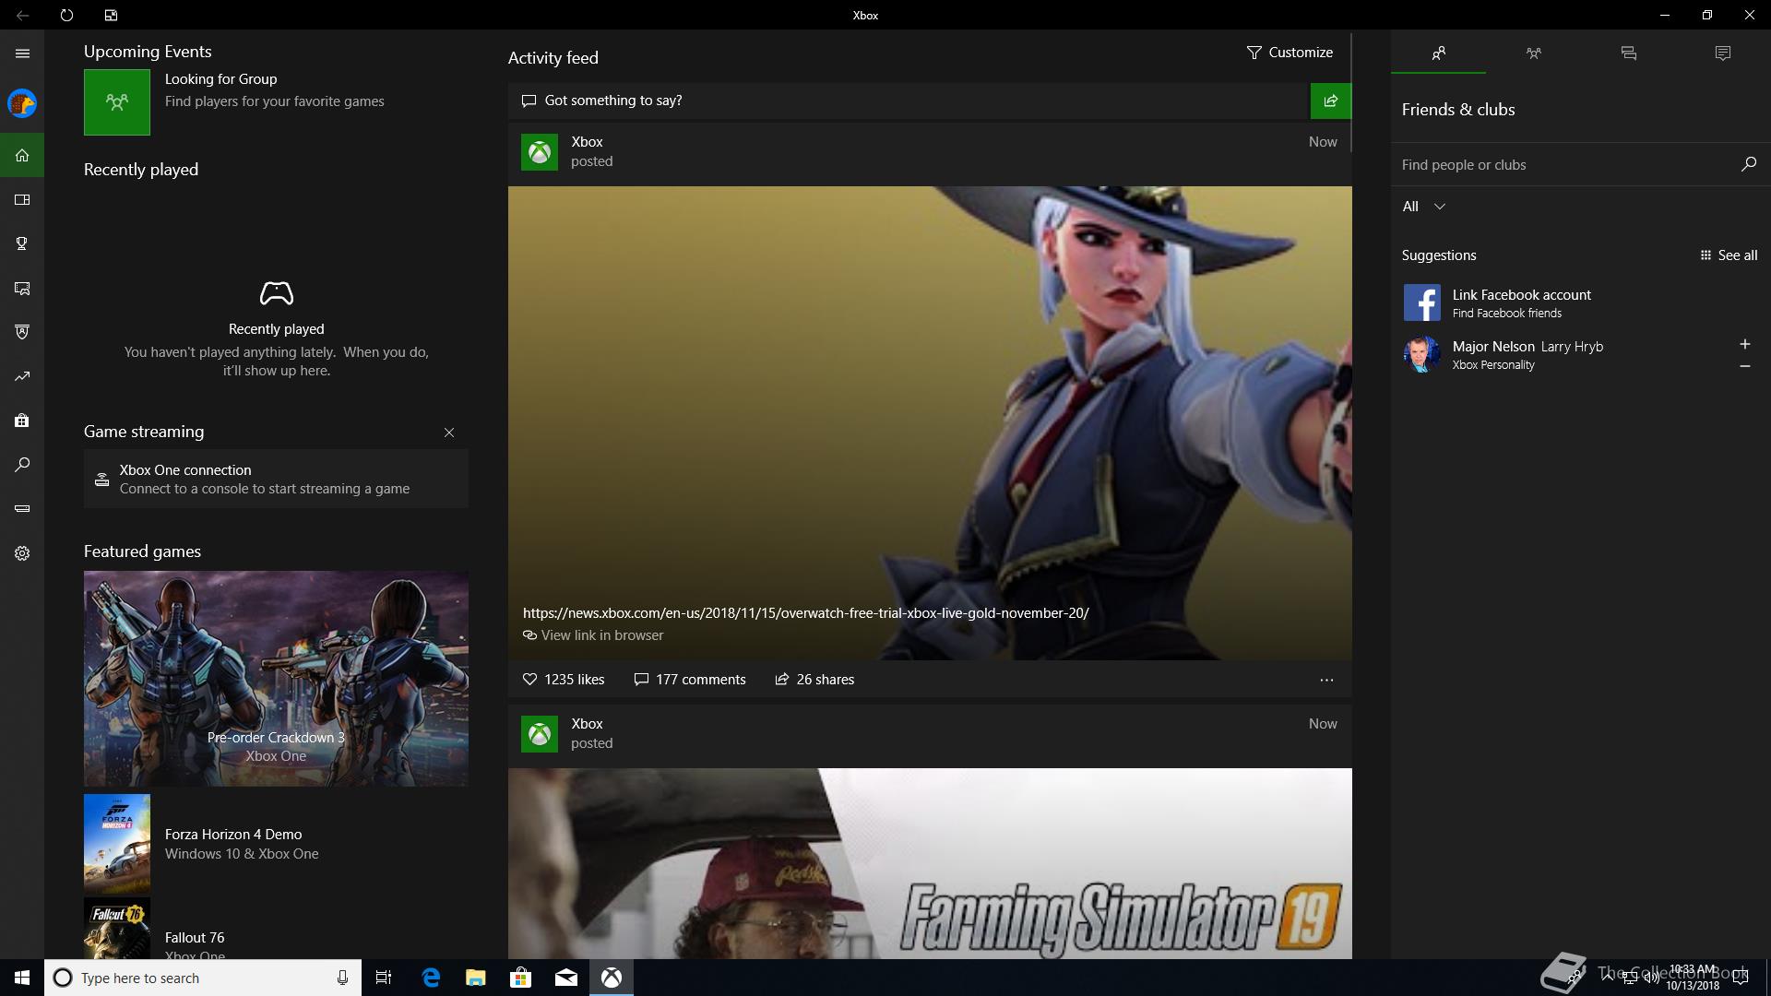Open Farming Simulator 19 post image
This screenshot has height=996, width=1771.
930,863
